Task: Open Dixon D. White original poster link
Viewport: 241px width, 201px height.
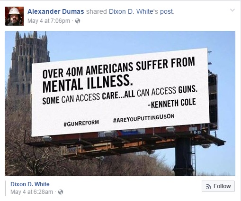Action: click(30, 184)
